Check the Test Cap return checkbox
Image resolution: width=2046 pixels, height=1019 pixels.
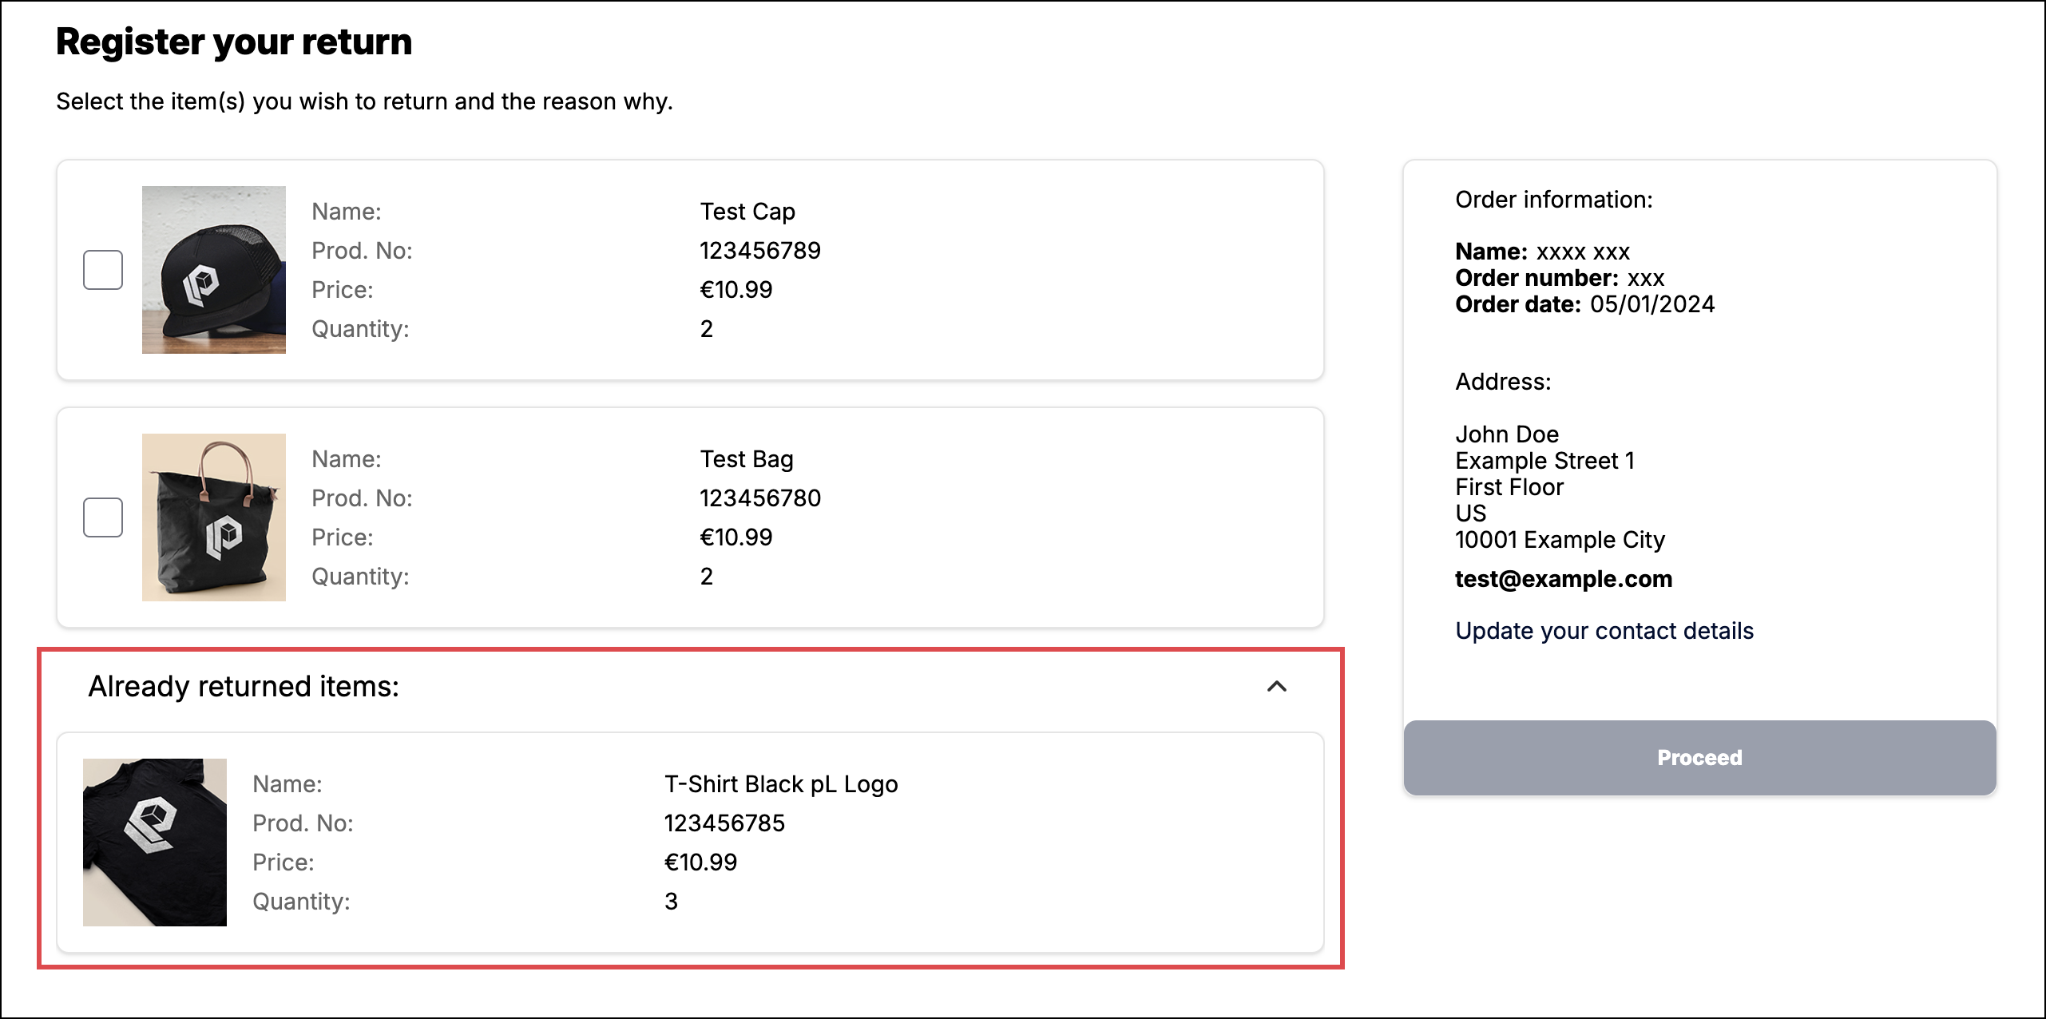[103, 270]
